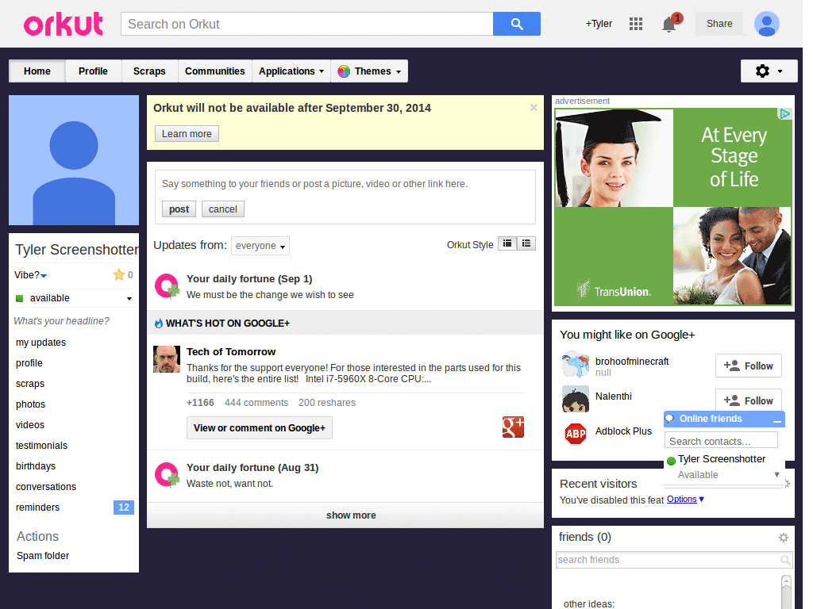Screen dimensions: 813x609
Task: Click the status update text box
Action: [x=345, y=184]
